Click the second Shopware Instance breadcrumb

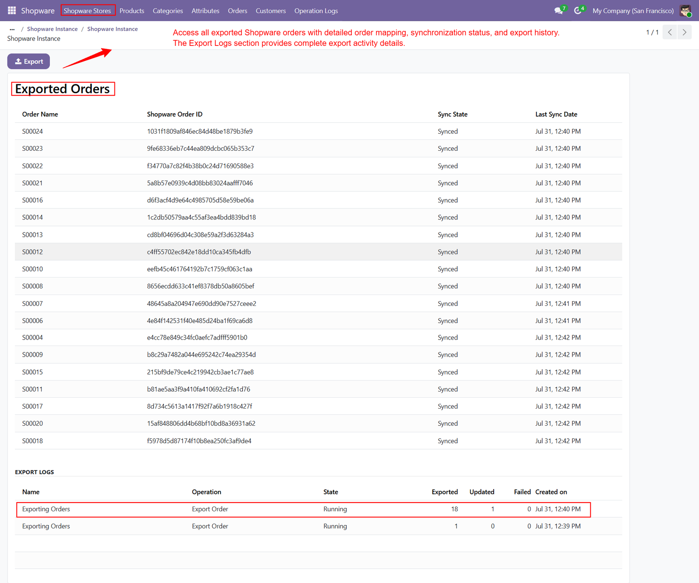112,29
